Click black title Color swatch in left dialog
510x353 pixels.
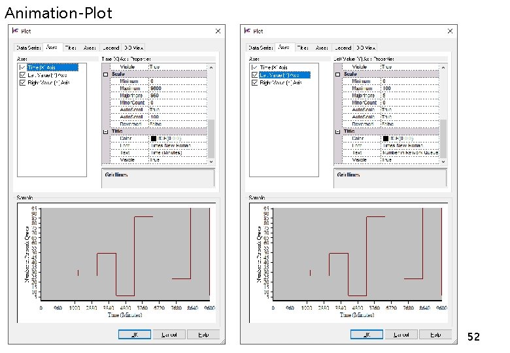(x=154, y=139)
